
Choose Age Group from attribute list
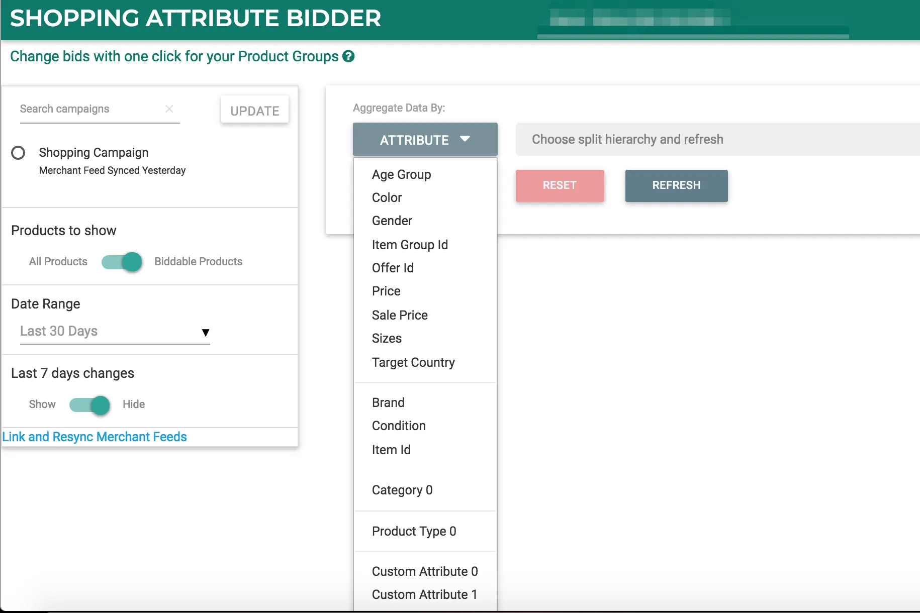click(401, 175)
